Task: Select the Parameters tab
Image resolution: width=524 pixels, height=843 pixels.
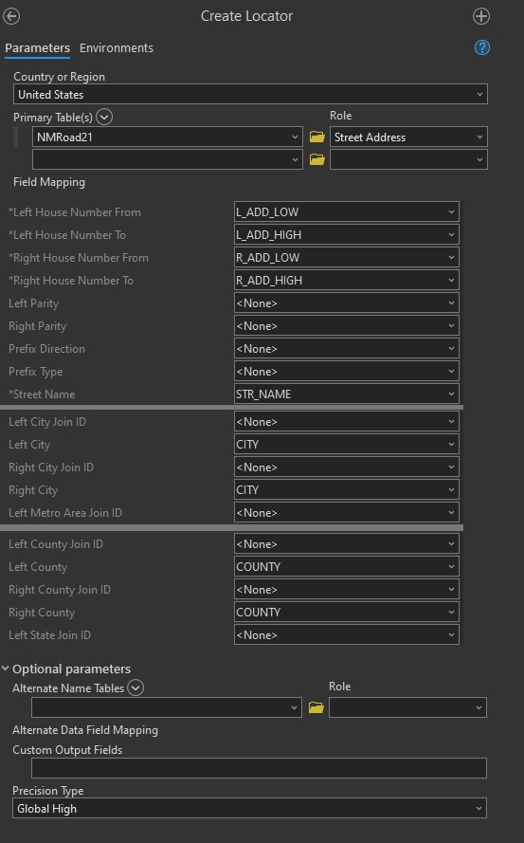Action: click(37, 47)
